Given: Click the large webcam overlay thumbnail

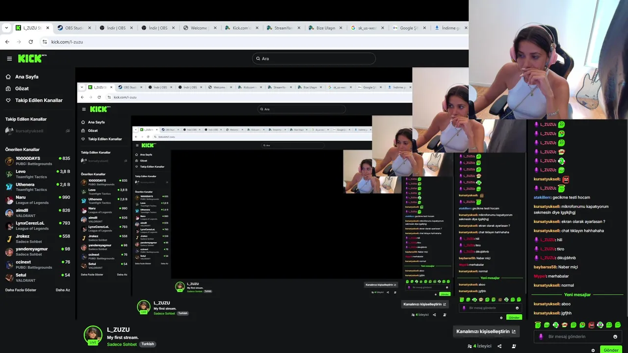Looking at the screenshot, I should pyautogui.click(x=548, y=59).
